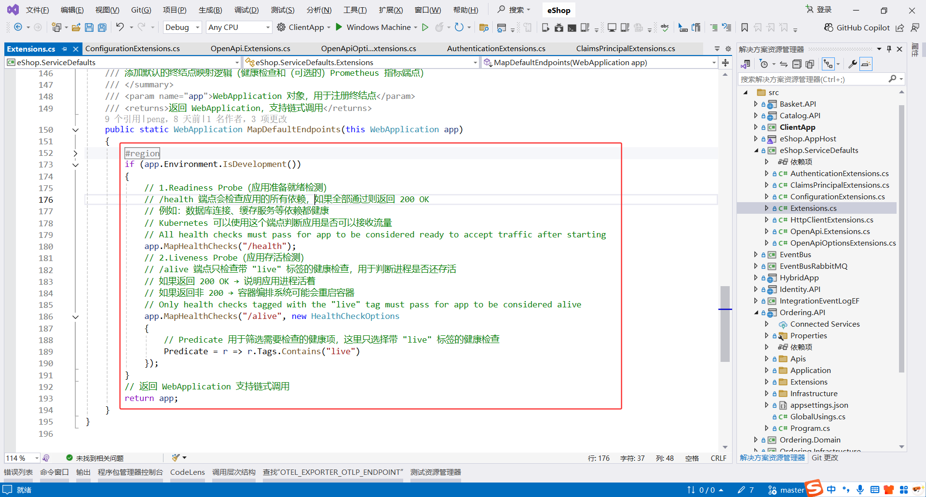Viewport: 926px width, 497px height.
Task: Collapse the eShop.ServiceDefaults project node
Action: coord(755,150)
